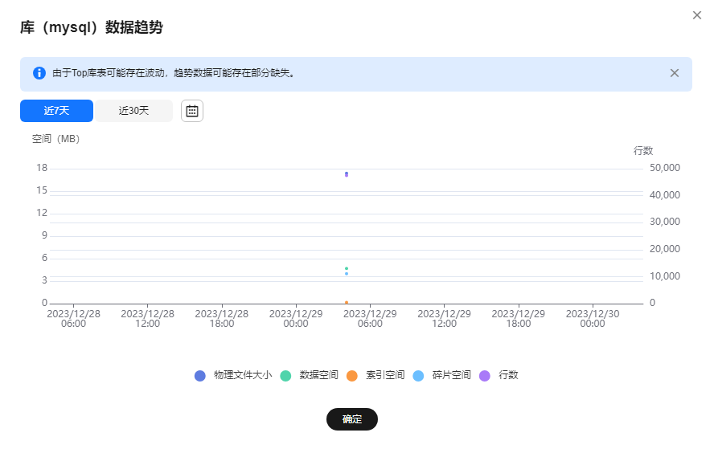The width and height of the screenshot is (714, 449).
Task: Click the dark blue 物理文件大小 legend dot
Action: (200, 376)
